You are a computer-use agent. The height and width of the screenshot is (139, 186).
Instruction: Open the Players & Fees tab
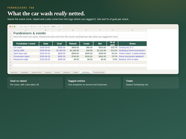[37, 72]
